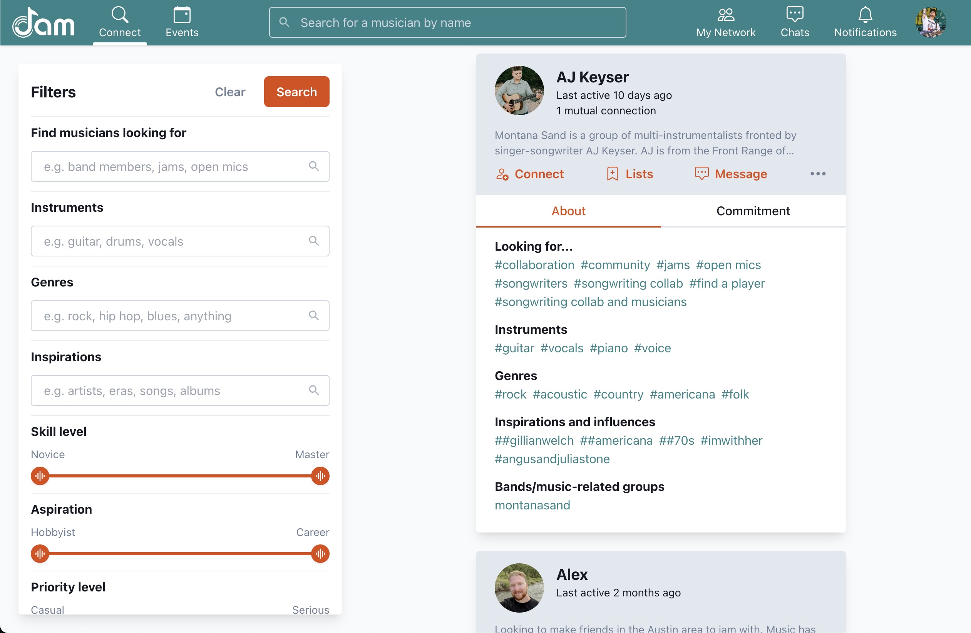Switch to the Commitment tab

pyautogui.click(x=753, y=211)
